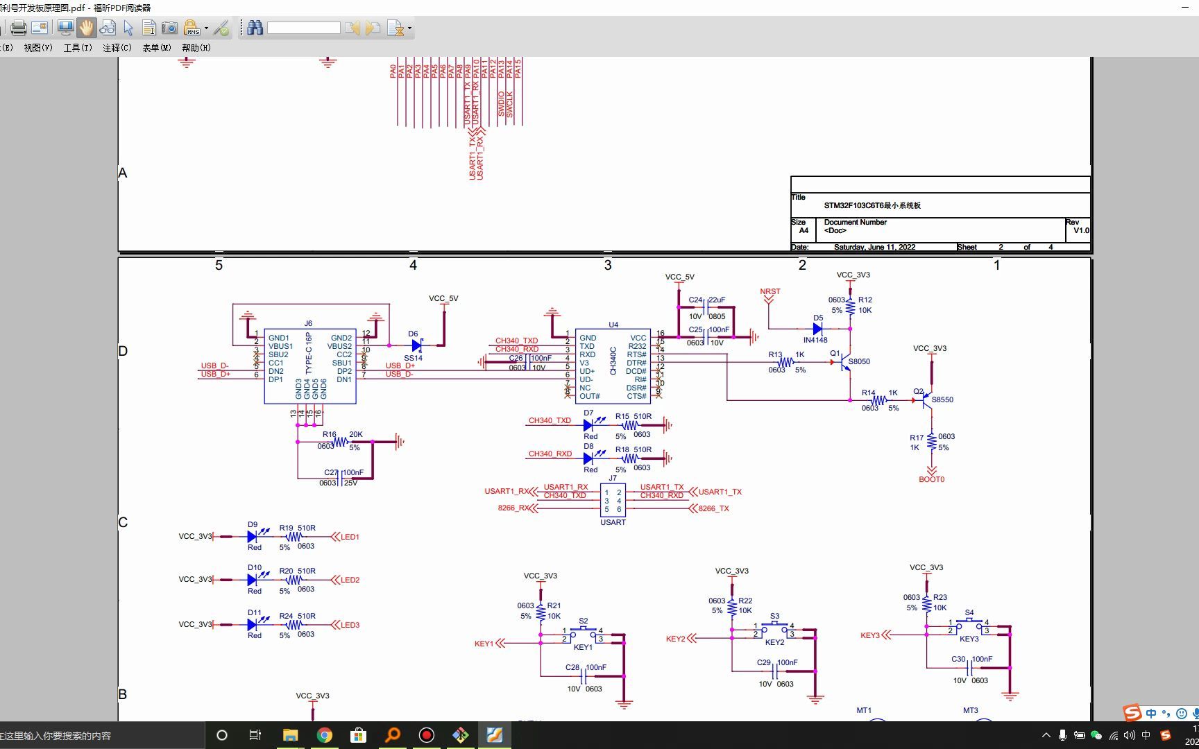1199x749 pixels.
Task: Click the printer icon in toolbar
Action: pyautogui.click(x=19, y=28)
